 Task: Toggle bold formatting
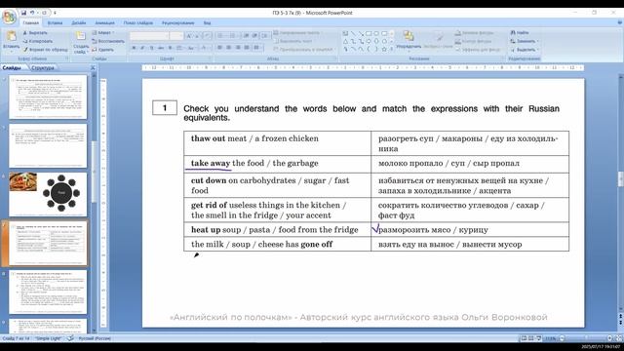[134, 48]
